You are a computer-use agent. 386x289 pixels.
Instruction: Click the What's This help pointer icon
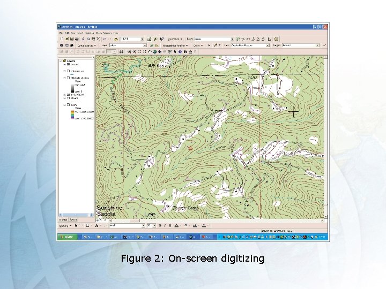[x=162, y=39]
